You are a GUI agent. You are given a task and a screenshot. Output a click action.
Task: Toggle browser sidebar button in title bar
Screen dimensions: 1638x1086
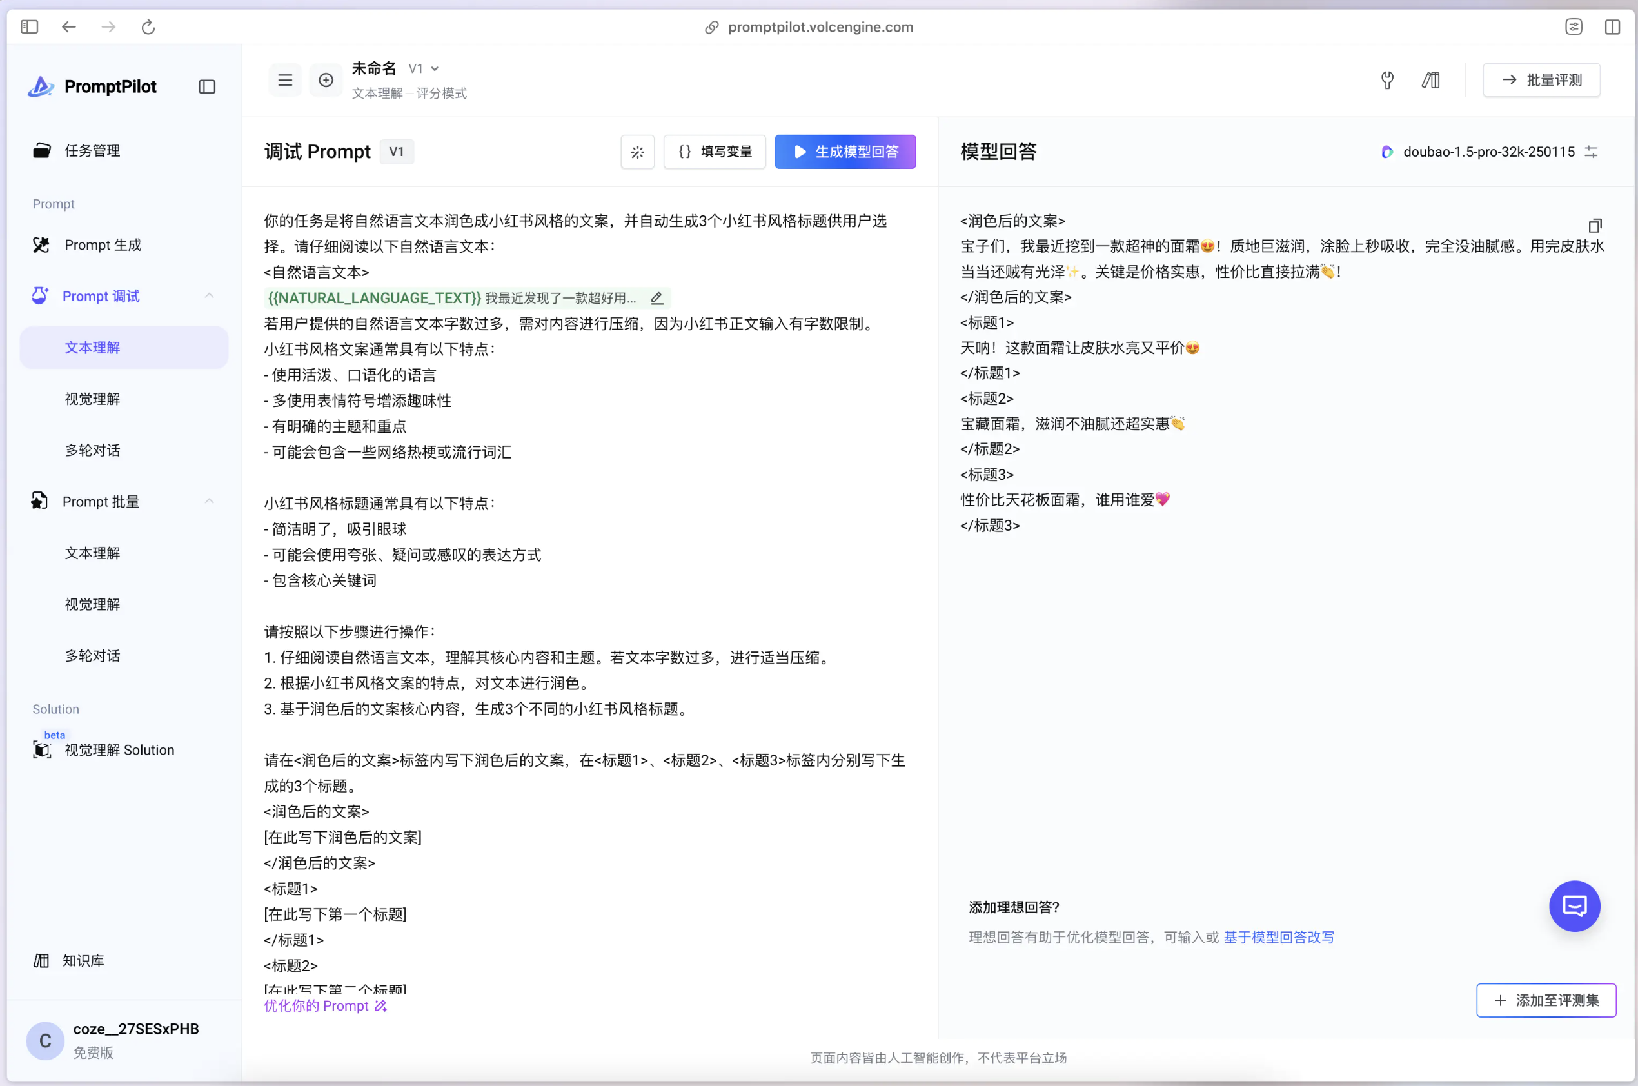coord(29,27)
